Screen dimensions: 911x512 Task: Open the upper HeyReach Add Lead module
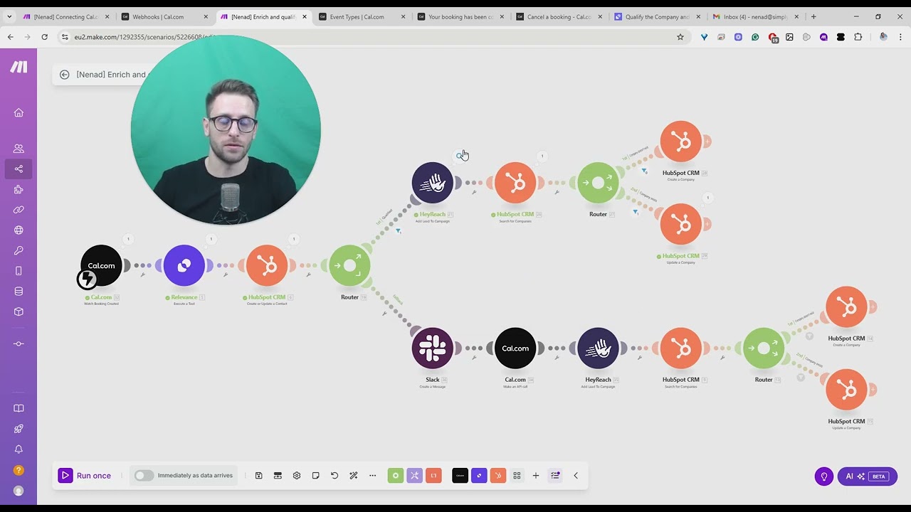point(433,183)
